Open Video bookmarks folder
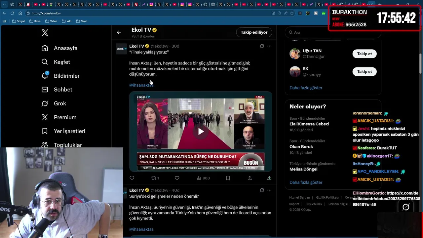 point(51,21)
